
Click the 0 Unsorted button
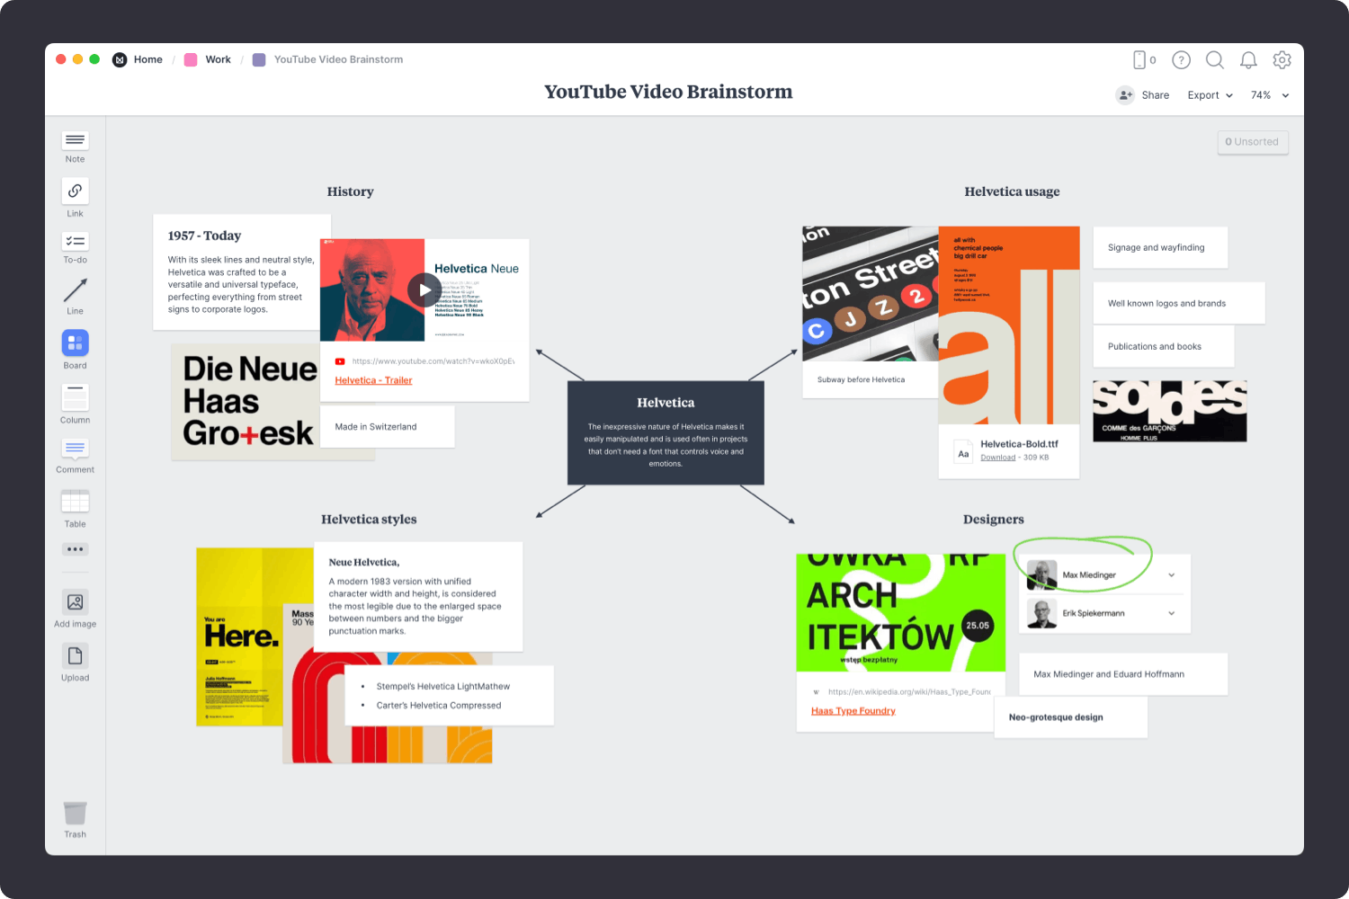click(1253, 142)
